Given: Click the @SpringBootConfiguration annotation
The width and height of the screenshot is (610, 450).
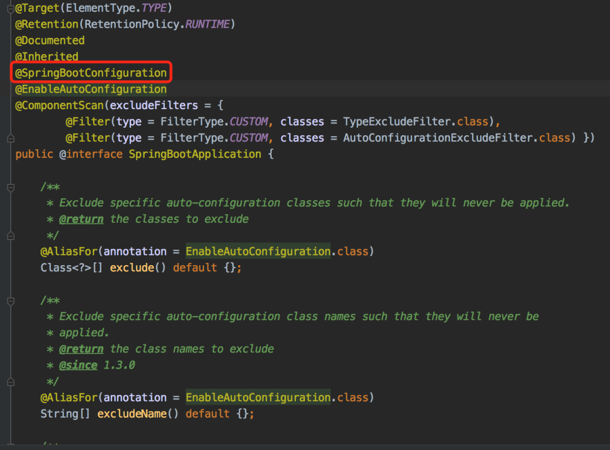Looking at the screenshot, I should coord(90,73).
